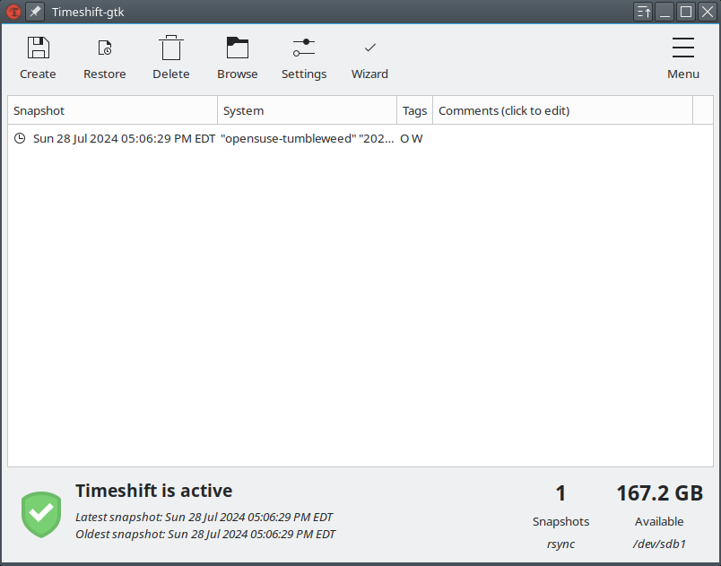Image resolution: width=721 pixels, height=566 pixels.
Task: Click the Create snapshot floppy icon
Action: (x=39, y=48)
